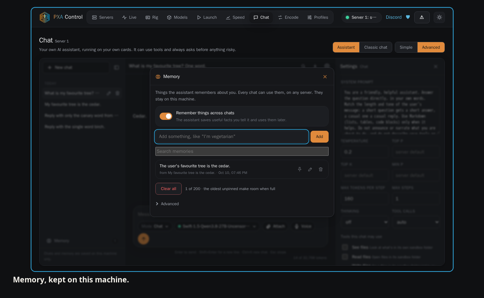This screenshot has width=484, height=298.
Task: Click the orange Add button
Action: 319,137
